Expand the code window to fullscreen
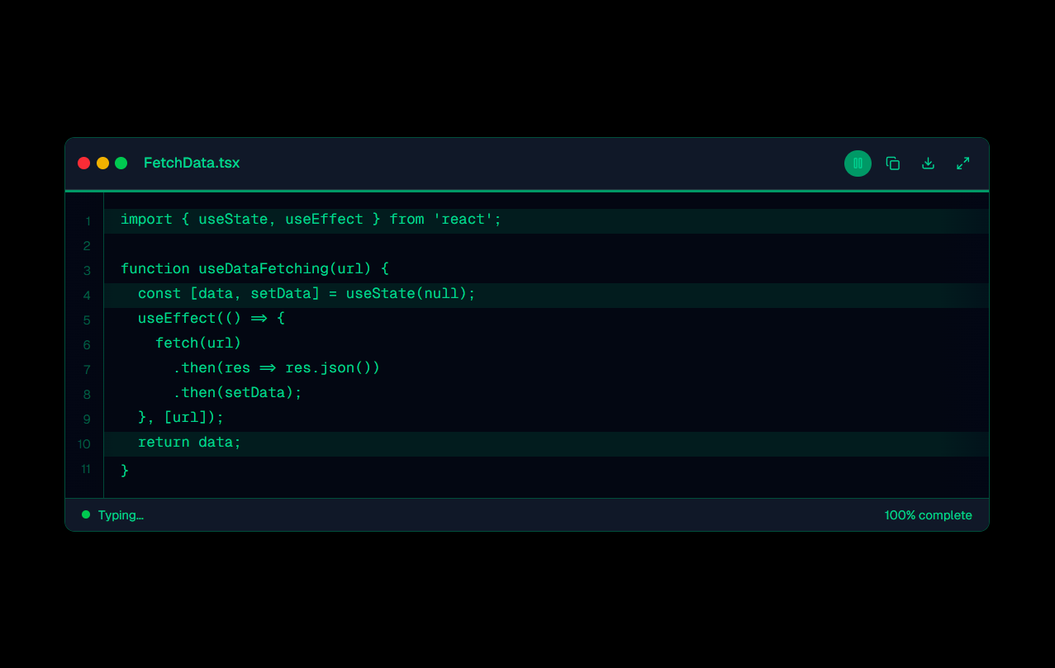Image resolution: width=1055 pixels, height=668 pixels. [962, 163]
